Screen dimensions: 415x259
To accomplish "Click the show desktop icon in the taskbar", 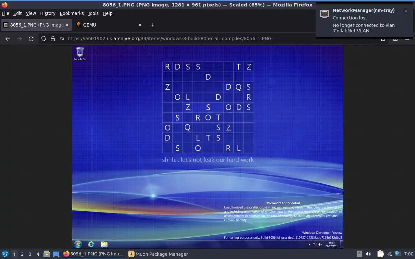I will click(x=56, y=254).
